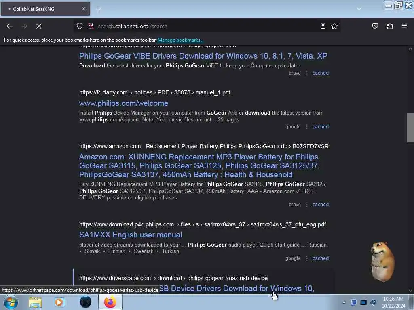Select the CollabNet SearXNG tab
414x310 pixels.
pyautogui.click(x=45, y=9)
